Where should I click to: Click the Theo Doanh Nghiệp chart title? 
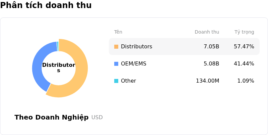click(x=52, y=118)
